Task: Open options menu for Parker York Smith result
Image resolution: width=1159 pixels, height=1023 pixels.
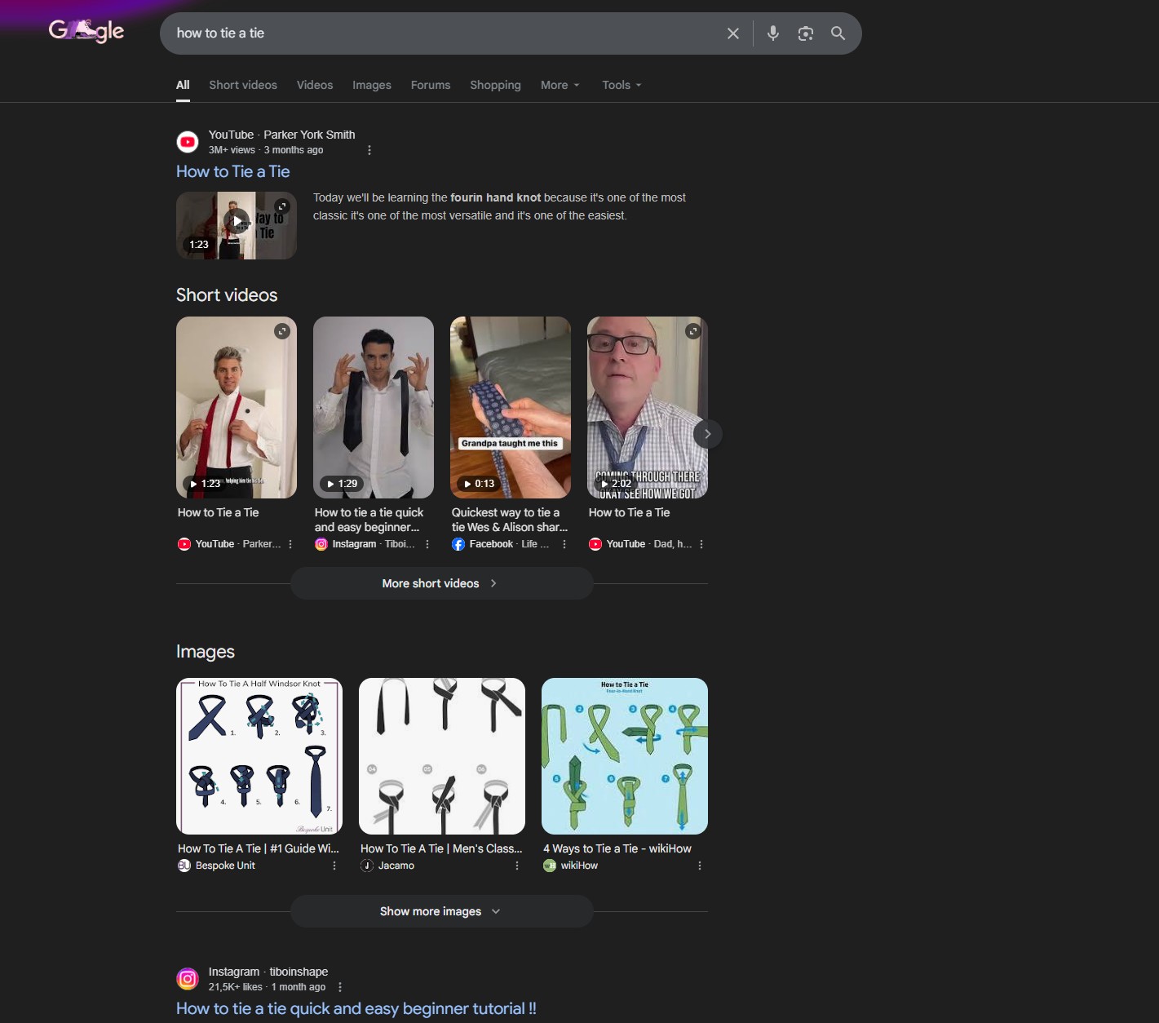Action: [x=369, y=150]
